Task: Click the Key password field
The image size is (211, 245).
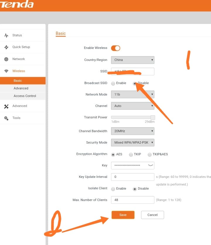Action: (x=133, y=166)
